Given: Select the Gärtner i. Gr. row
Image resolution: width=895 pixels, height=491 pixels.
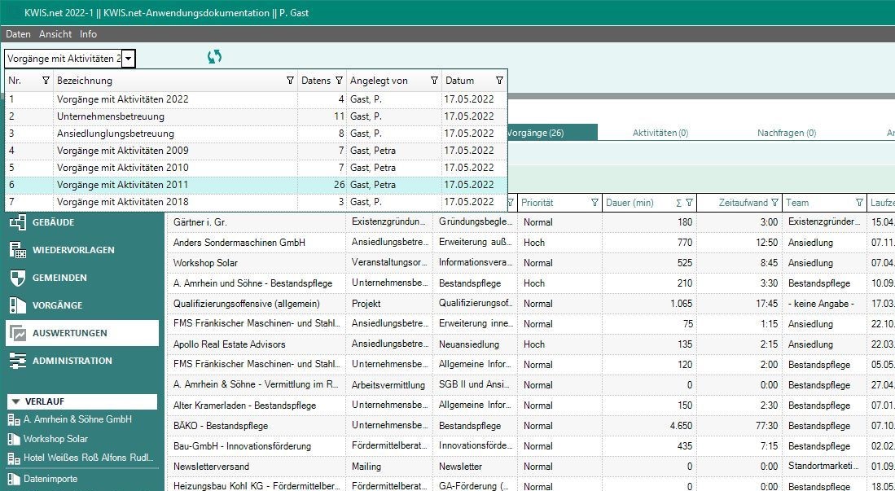Looking at the screenshot, I should [x=531, y=222].
